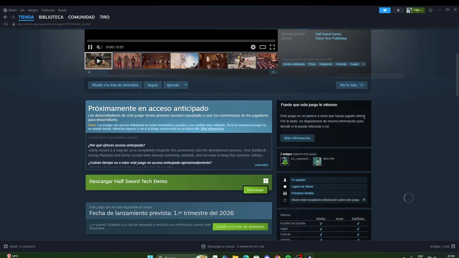Unmute the trailer video volume
Image resolution: width=459 pixels, height=258 pixels.
click(99, 47)
